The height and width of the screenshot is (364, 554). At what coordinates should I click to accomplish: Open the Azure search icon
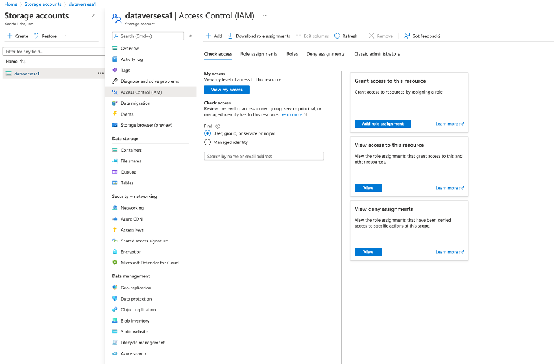tap(115, 353)
